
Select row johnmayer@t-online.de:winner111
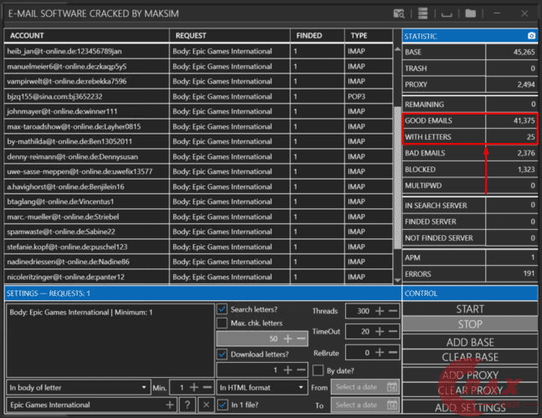click(199, 111)
